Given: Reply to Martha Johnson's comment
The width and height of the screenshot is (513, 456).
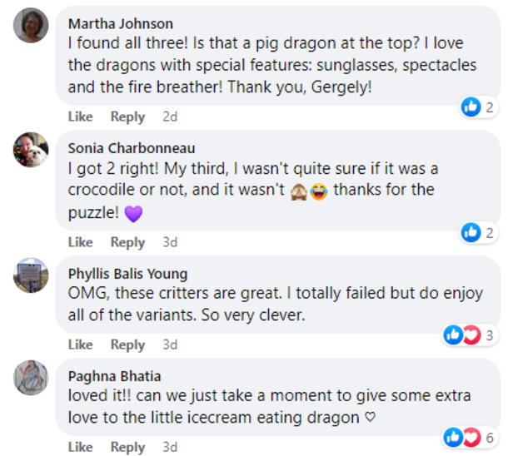Looking at the screenshot, I should click(127, 117).
